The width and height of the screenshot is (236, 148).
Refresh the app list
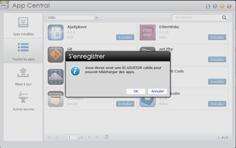pos(107,137)
